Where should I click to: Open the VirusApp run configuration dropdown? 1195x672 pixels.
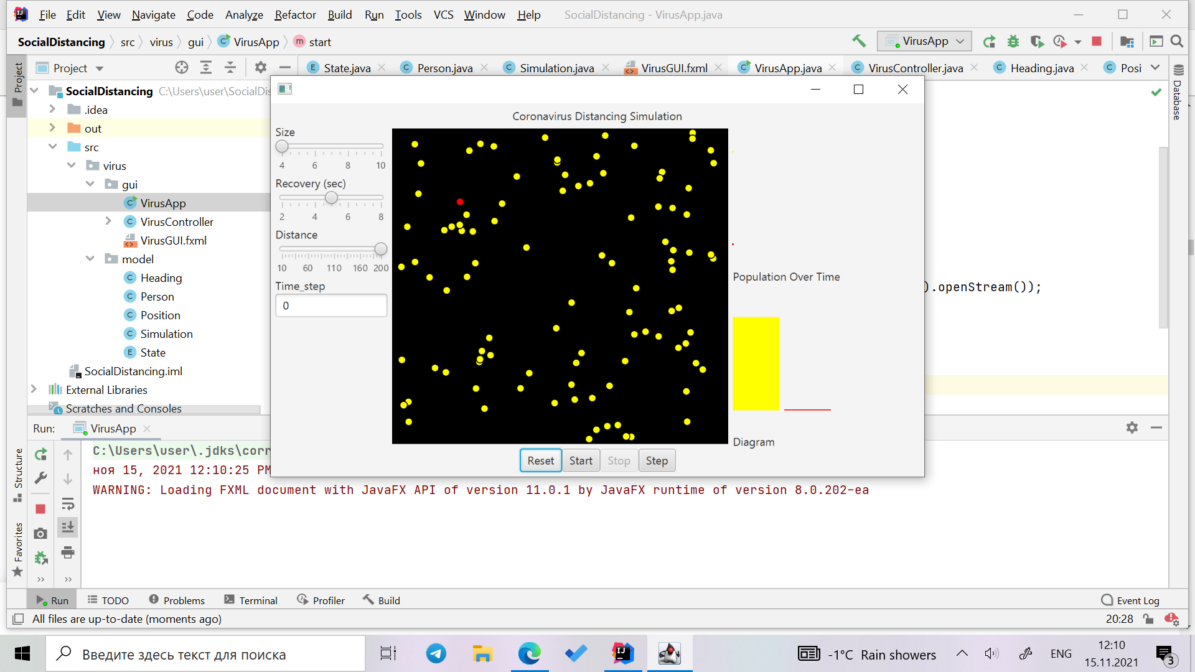pyautogui.click(x=924, y=42)
